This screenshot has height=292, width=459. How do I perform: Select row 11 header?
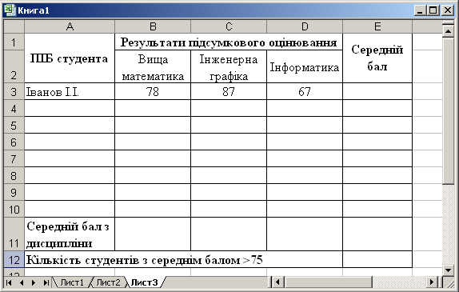pos(14,234)
